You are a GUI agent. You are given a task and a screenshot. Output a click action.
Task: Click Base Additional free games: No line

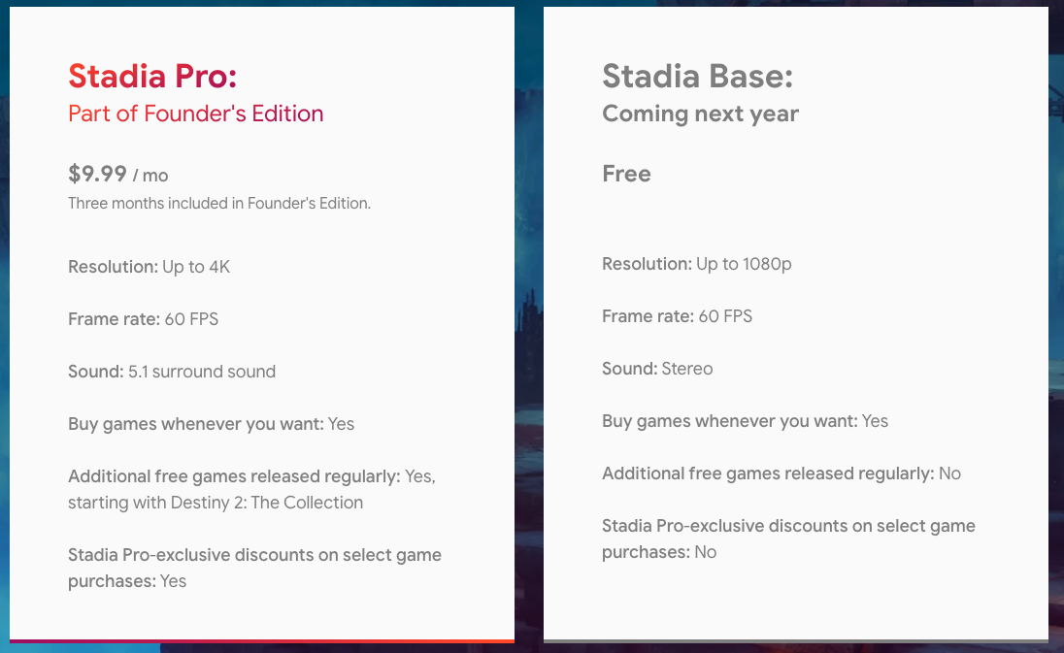point(781,473)
